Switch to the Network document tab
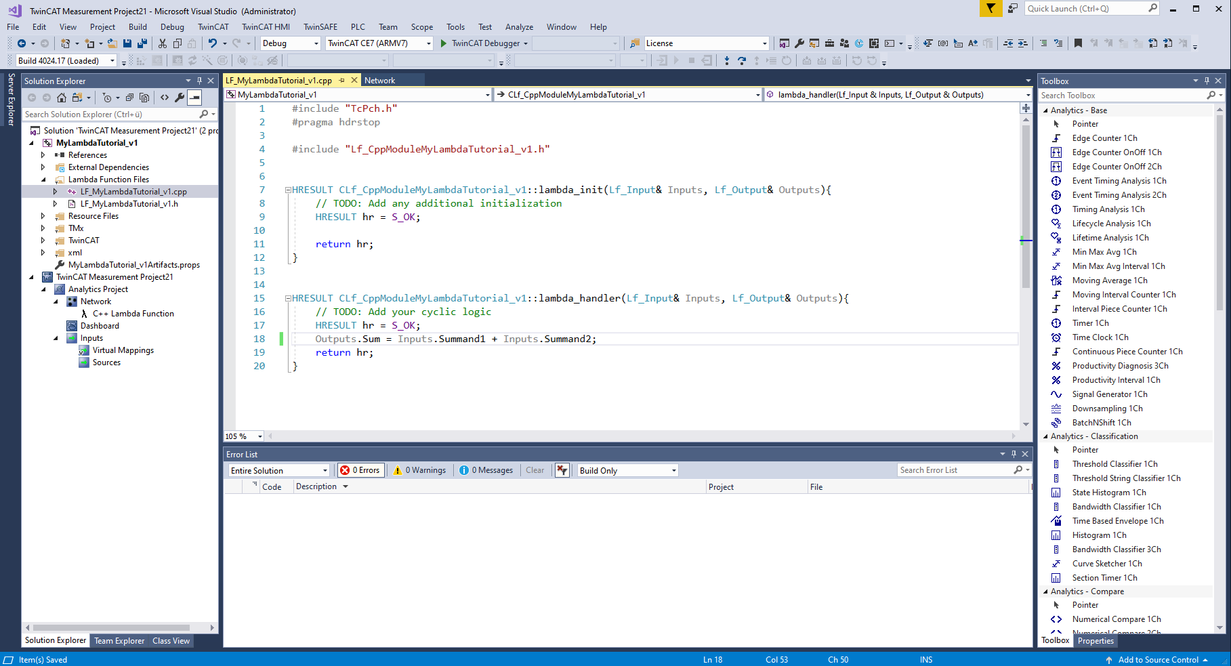Viewport: 1231px width, 666px height. tap(379, 81)
